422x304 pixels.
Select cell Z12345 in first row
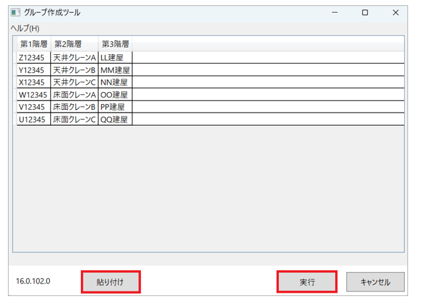(x=32, y=58)
